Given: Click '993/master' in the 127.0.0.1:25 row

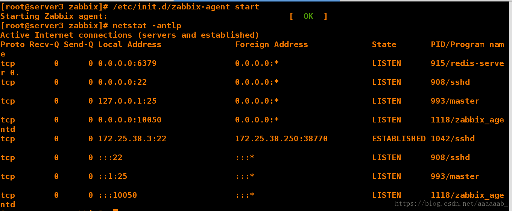Looking at the screenshot, I should pyautogui.click(x=455, y=101).
